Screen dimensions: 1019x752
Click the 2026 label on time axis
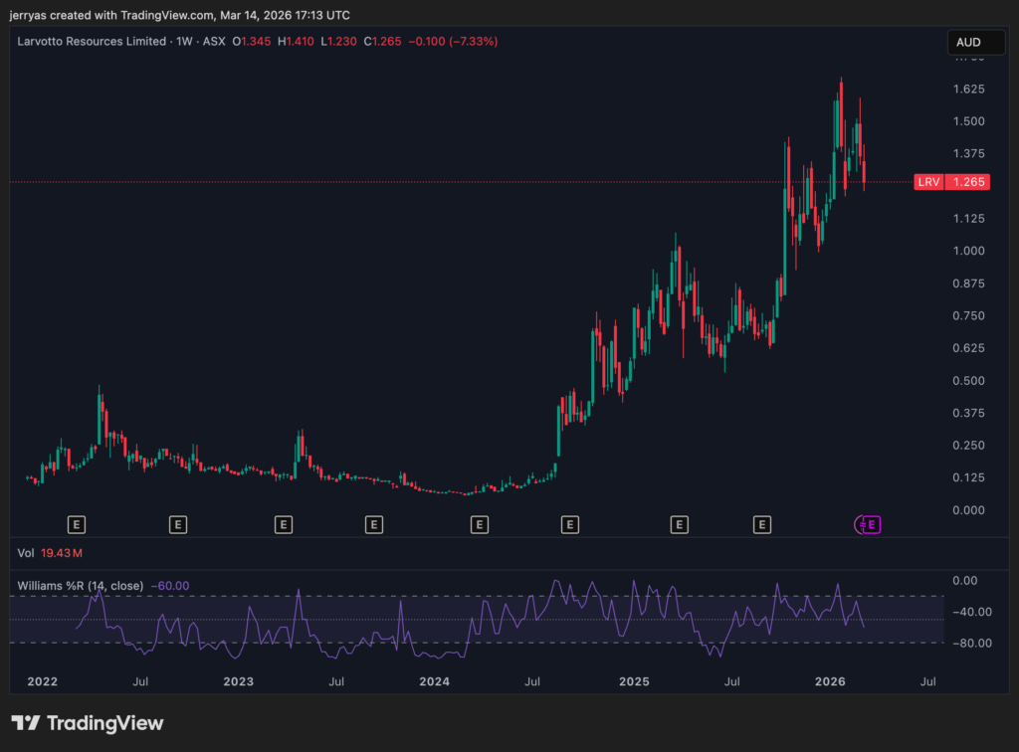[830, 681]
